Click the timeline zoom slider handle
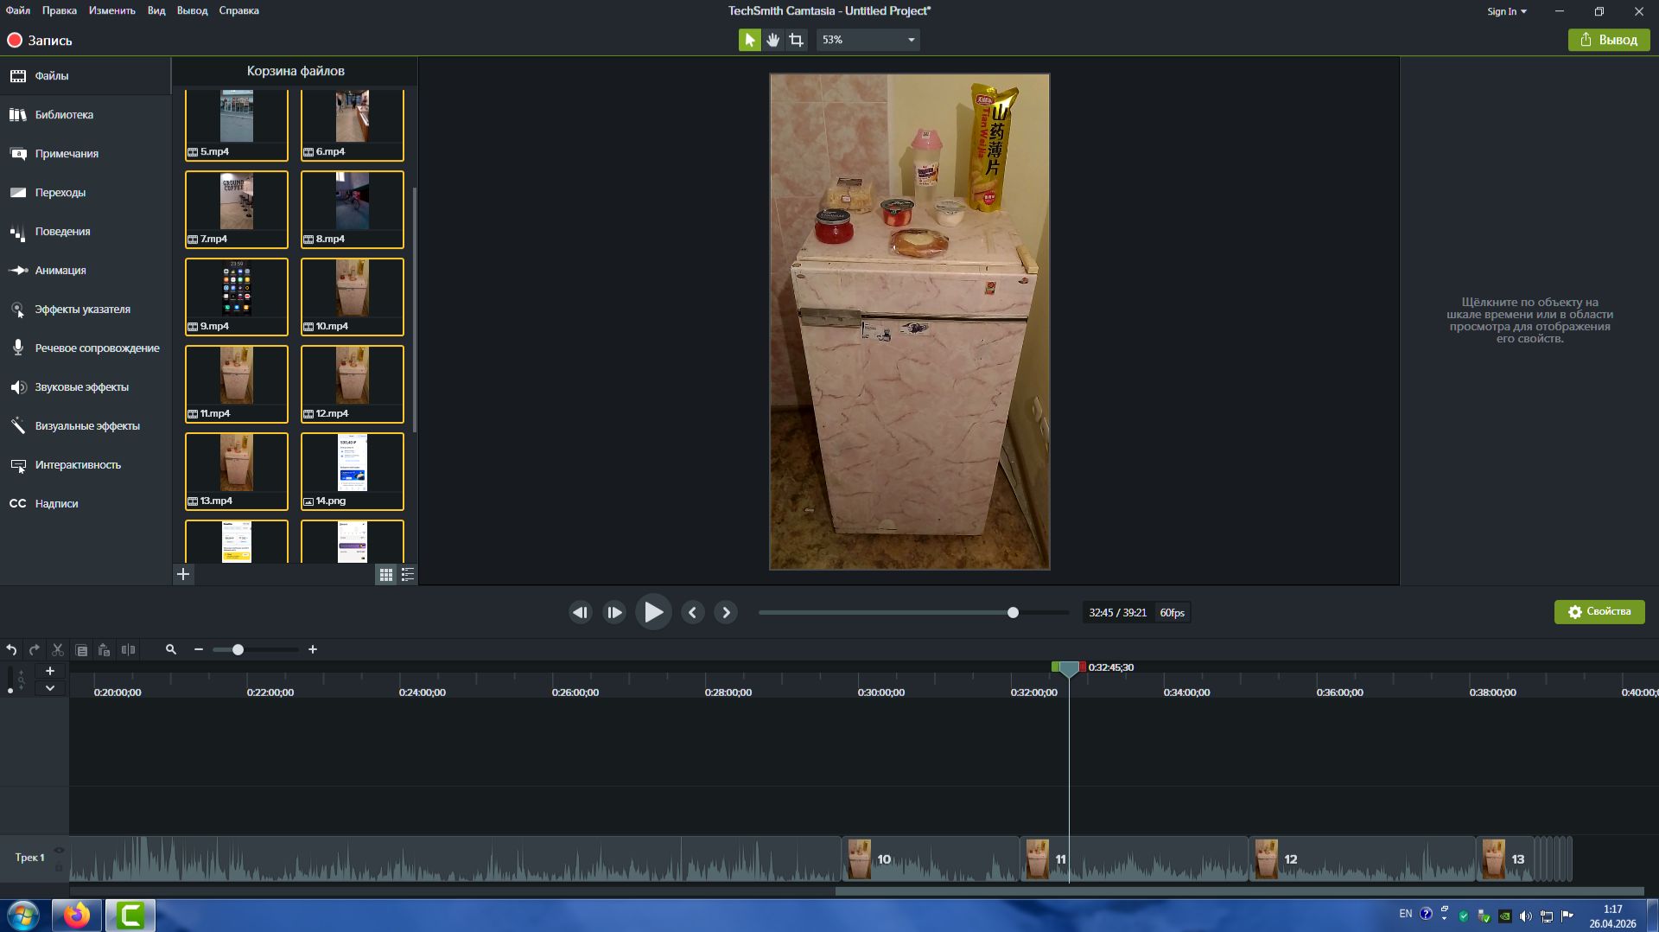1659x932 pixels. [238, 649]
